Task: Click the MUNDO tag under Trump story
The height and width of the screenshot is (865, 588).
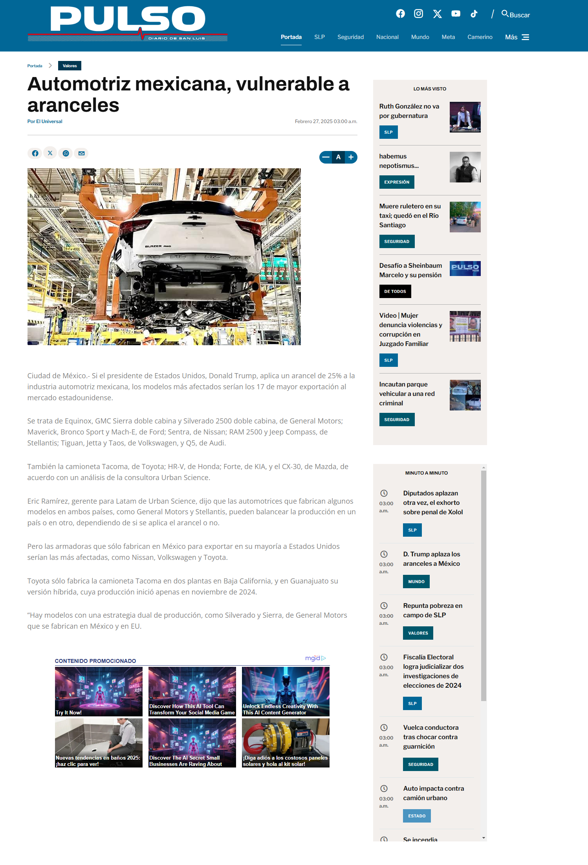Action: 416,582
